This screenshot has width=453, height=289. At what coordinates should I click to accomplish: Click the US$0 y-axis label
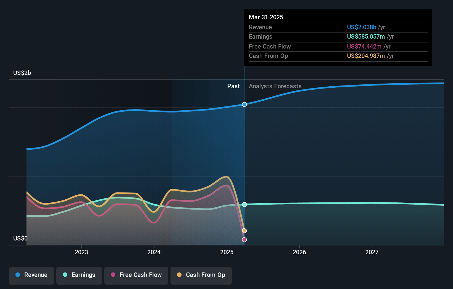click(20, 238)
